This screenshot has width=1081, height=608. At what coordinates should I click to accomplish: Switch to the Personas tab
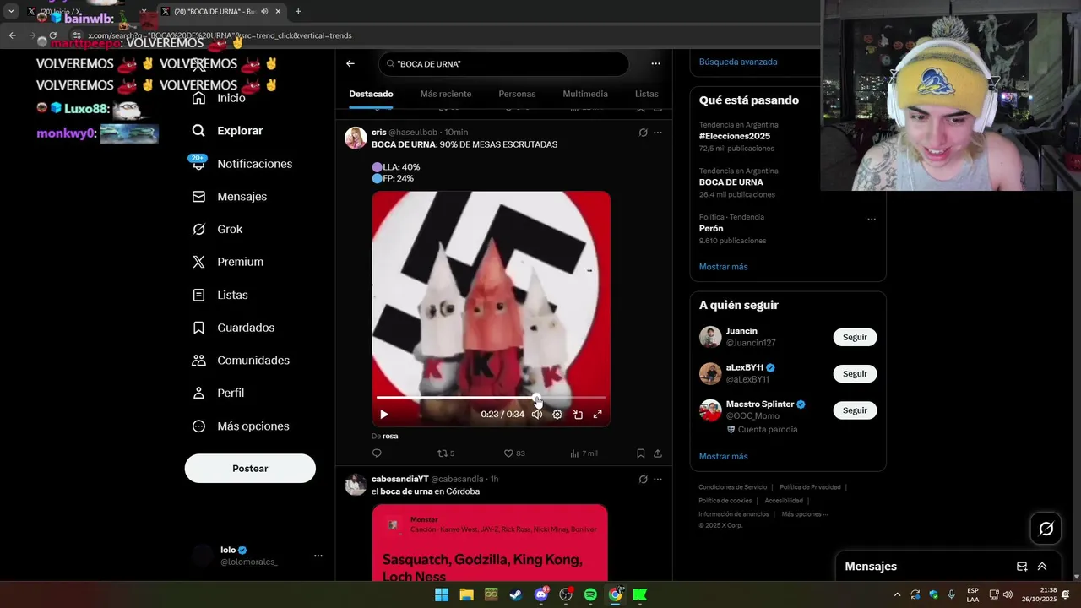[517, 94]
